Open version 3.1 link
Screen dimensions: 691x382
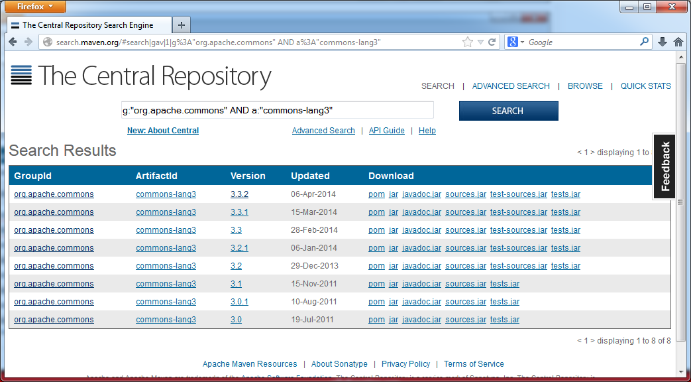tap(236, 284)
